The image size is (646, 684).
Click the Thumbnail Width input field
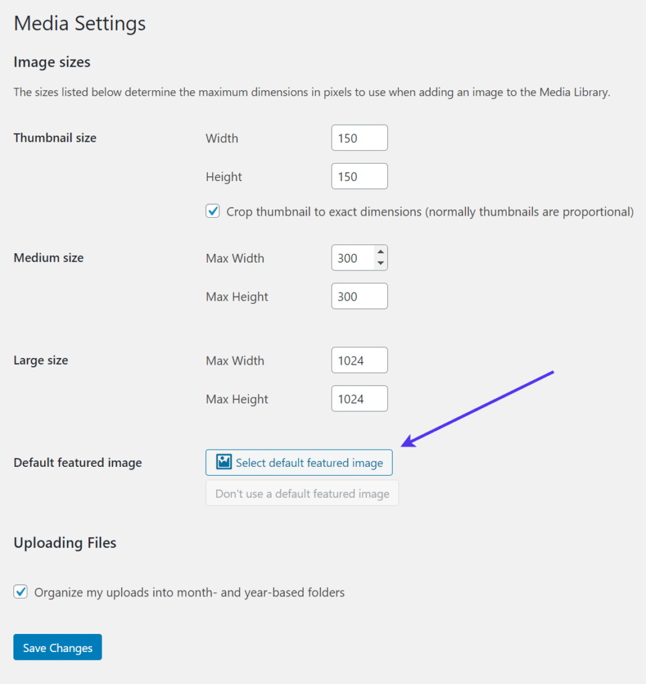[359, 138]
